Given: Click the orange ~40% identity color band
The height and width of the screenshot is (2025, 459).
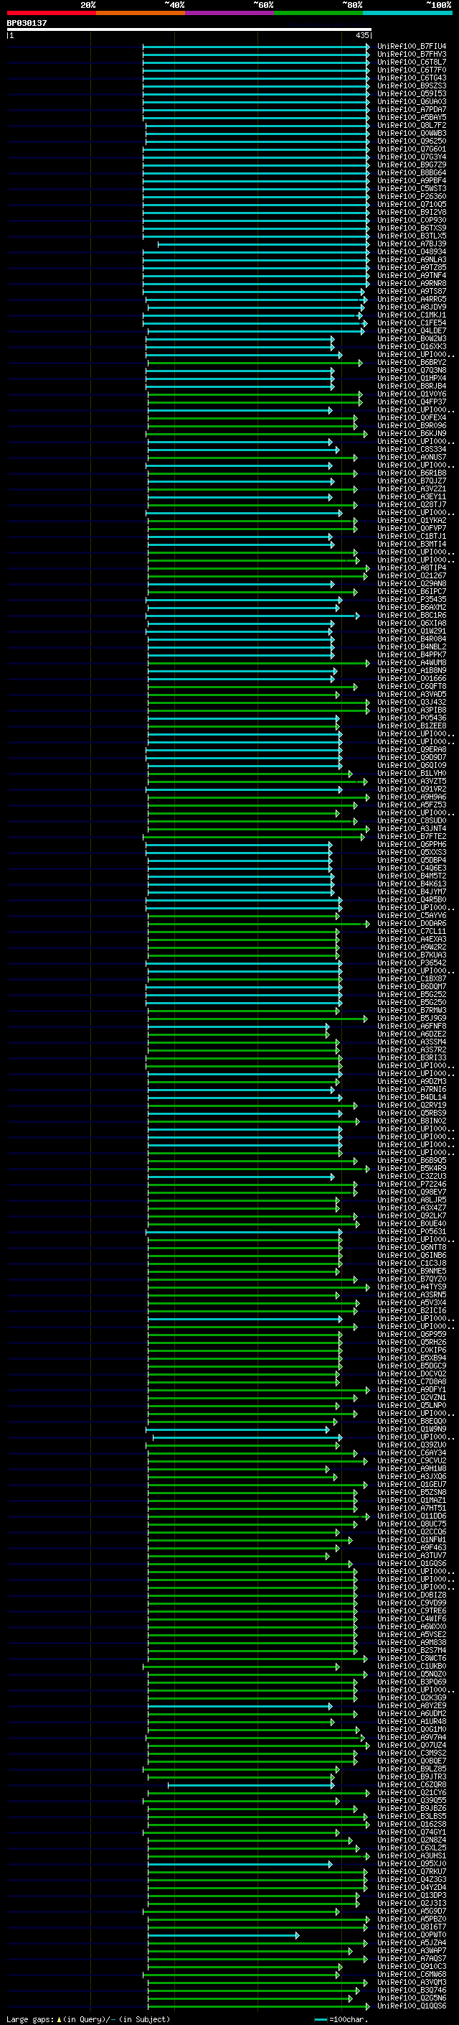Looking at the screenshot, I should click(x=141, y=13).
